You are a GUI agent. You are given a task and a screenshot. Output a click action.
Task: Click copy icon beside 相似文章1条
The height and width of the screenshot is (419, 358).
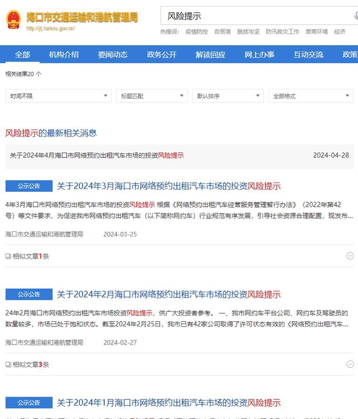tap(8, 256)
